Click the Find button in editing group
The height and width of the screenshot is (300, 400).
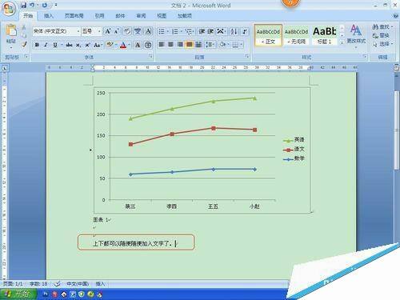click(x=382, y=27)
